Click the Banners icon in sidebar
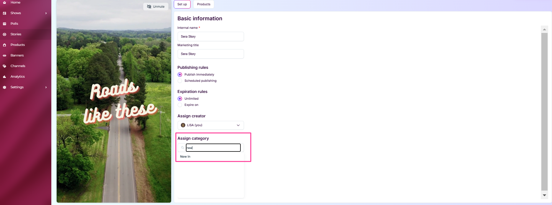This screenshot has width=552, height=205. point(4,56)
